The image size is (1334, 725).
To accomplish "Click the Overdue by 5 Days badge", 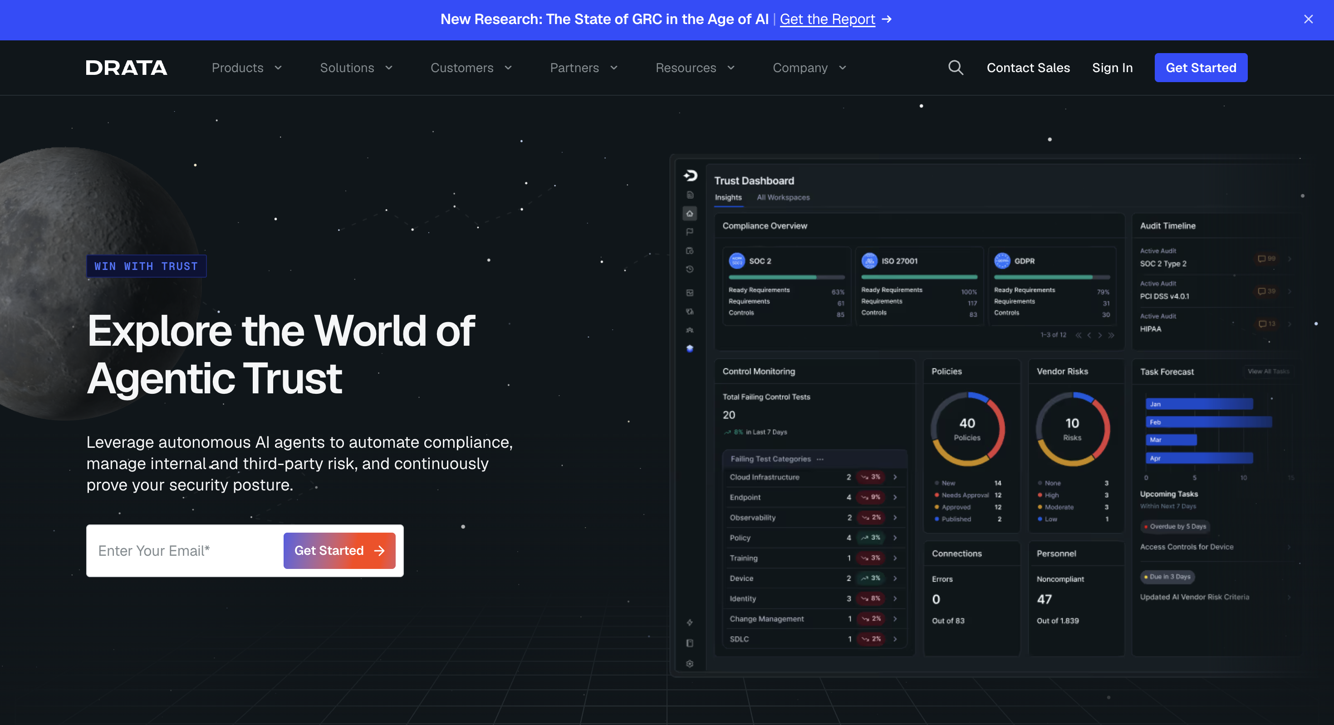I will [1175, 527].
